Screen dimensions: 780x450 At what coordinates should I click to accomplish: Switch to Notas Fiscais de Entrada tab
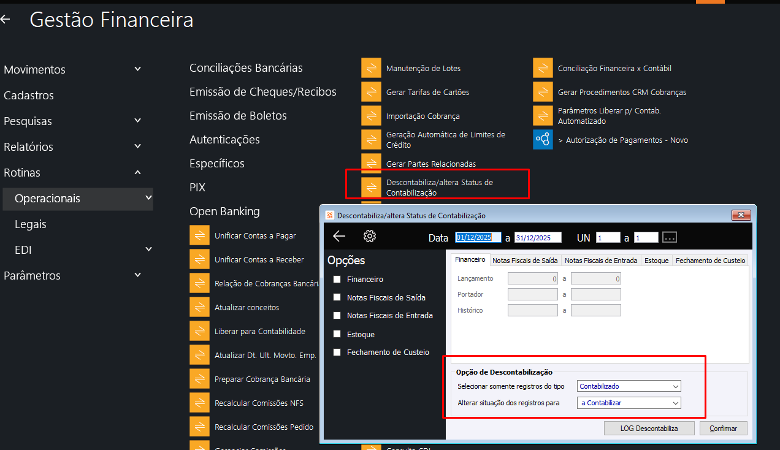pyautogui.click(x=601, y=261)
